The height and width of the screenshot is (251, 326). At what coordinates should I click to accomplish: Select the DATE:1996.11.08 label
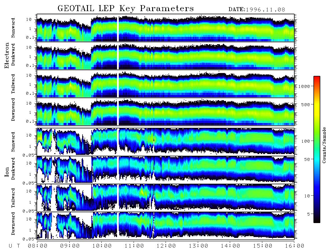257,10
